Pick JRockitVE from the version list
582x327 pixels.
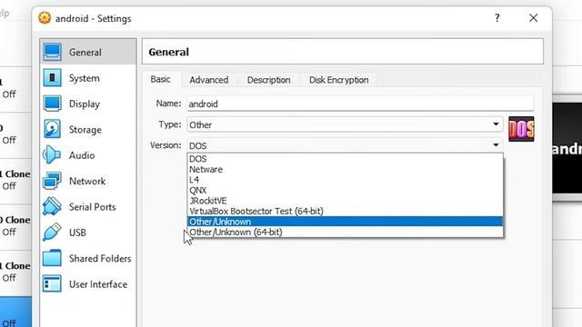346,201
